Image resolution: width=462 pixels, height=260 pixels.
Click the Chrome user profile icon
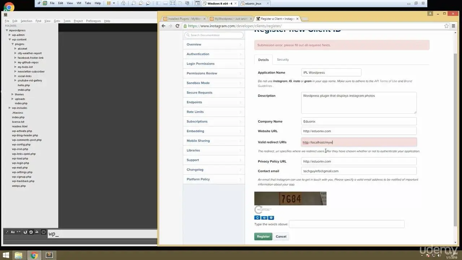coord(430,13)
